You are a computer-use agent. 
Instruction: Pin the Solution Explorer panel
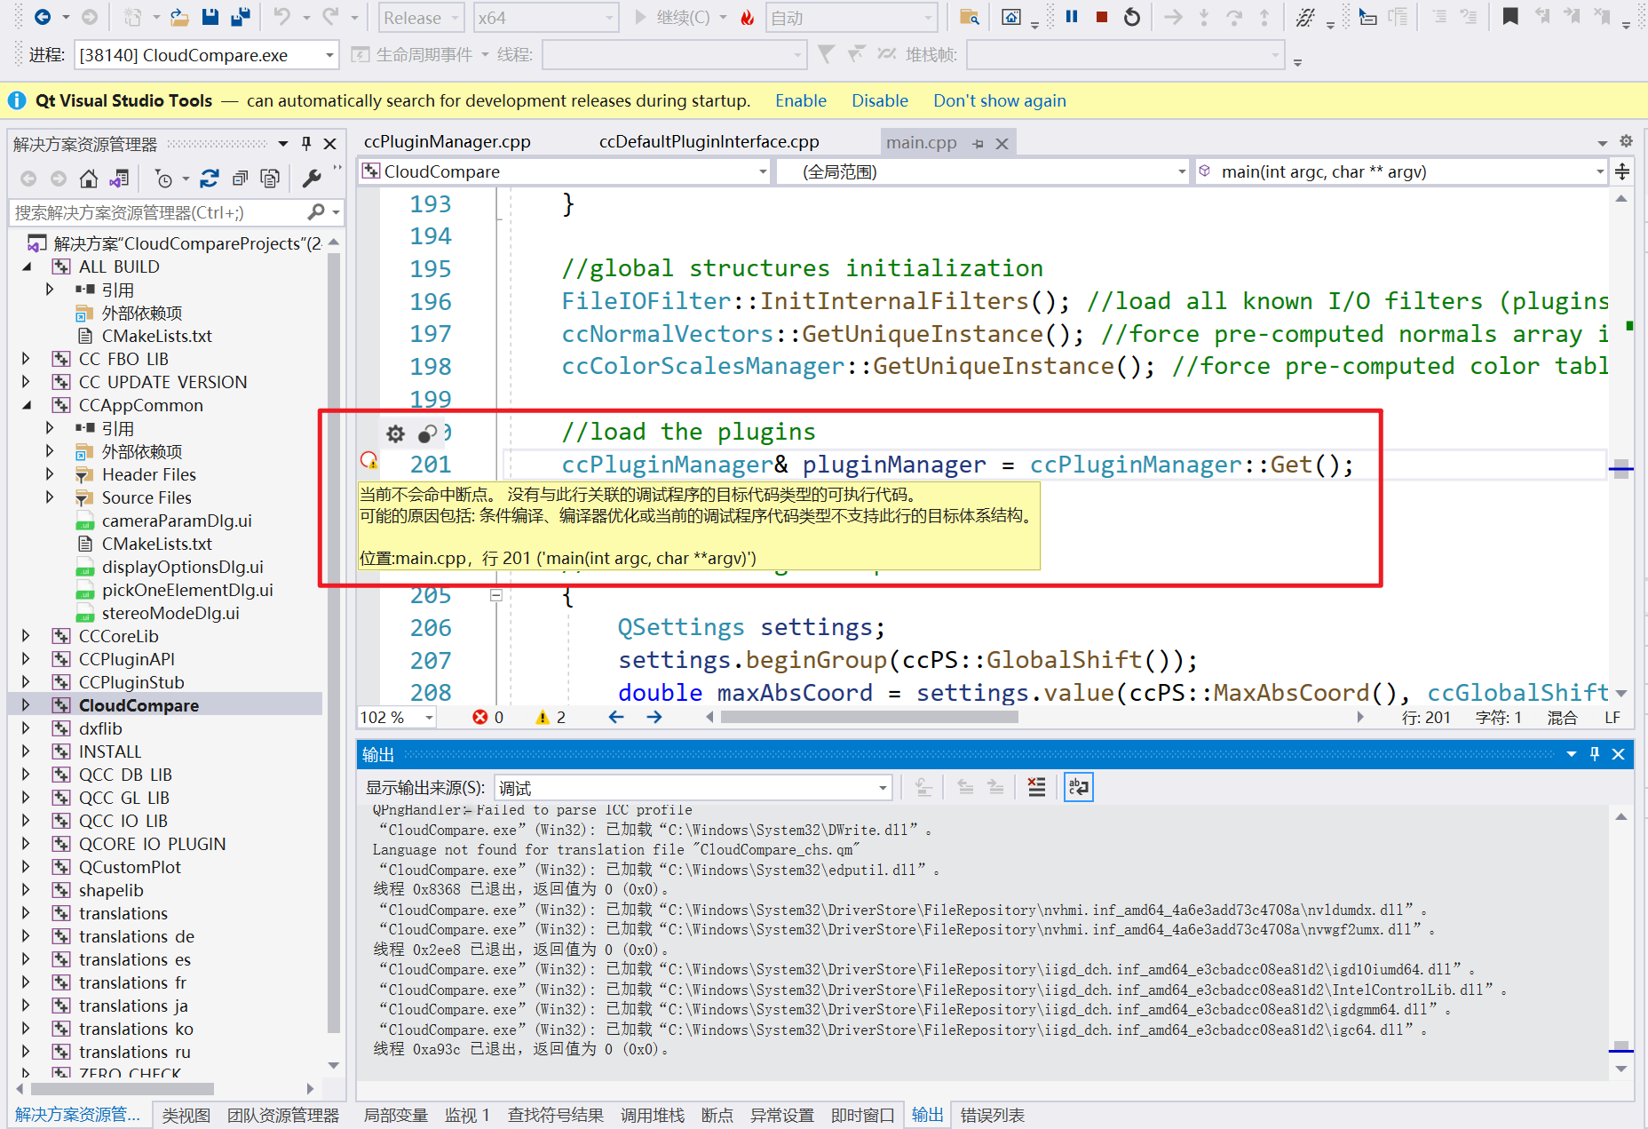(x=306, y=143)
